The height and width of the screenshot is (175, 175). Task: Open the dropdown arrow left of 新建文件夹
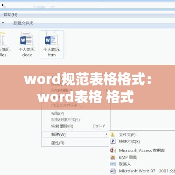pyautogui.click(x=3, y=23)
